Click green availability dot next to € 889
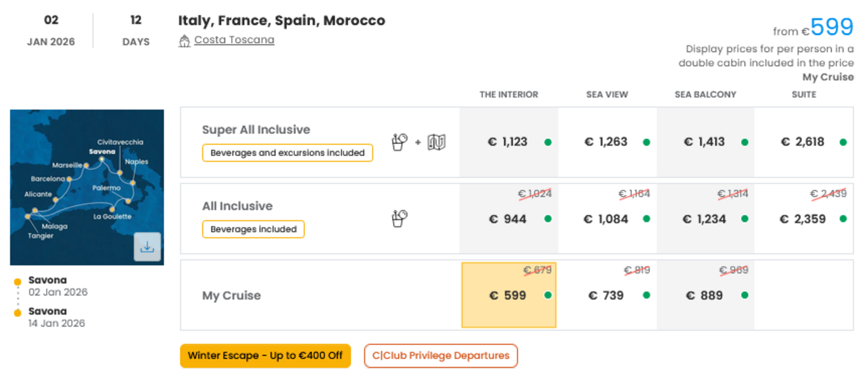 pyautogui.click(x=744, y=295)
